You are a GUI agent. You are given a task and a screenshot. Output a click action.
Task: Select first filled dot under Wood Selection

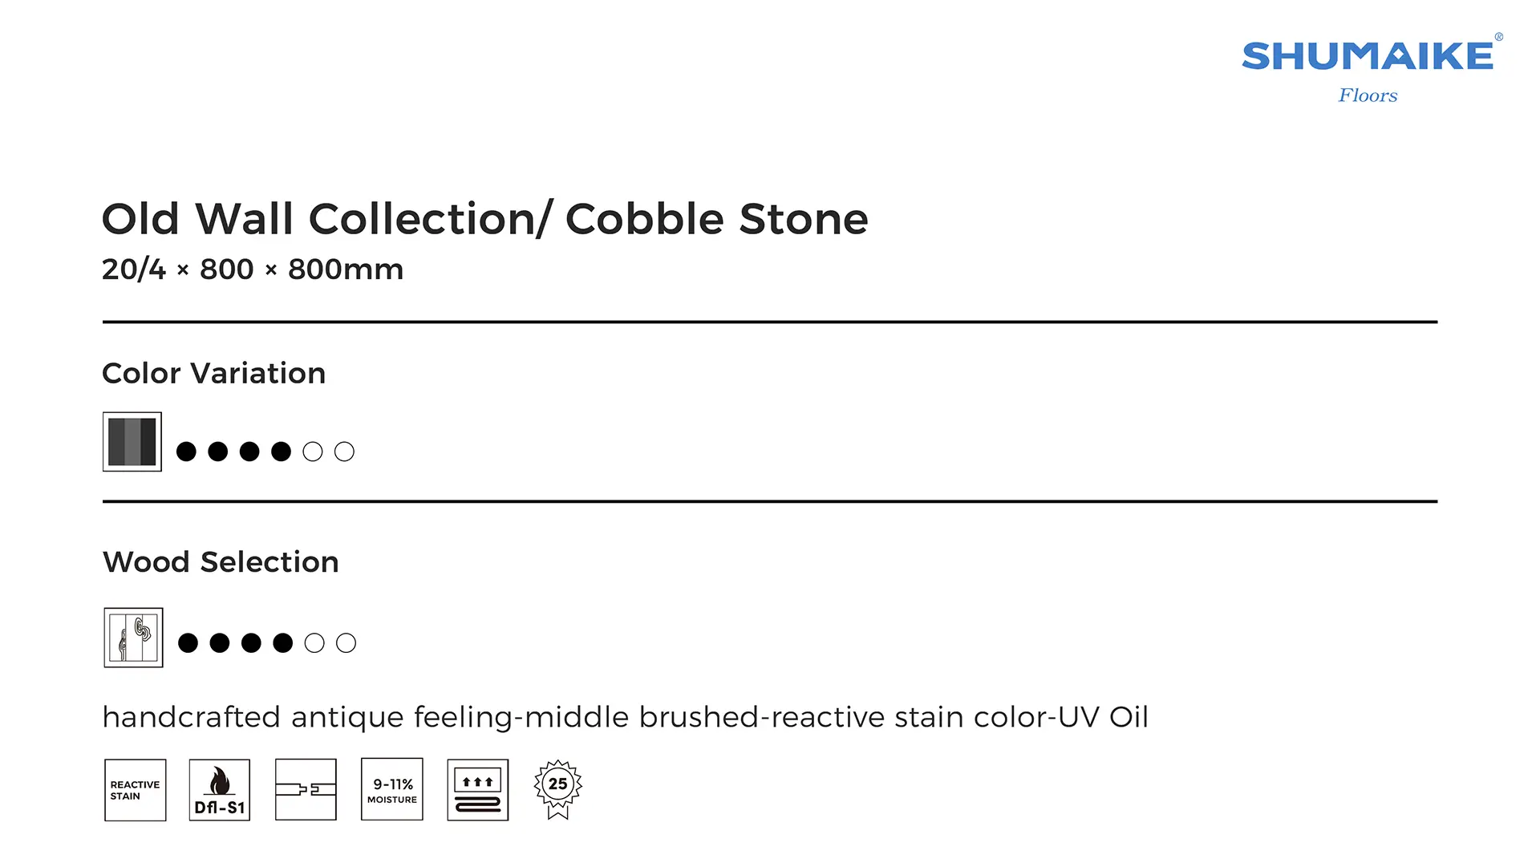[x=188, y=643]
